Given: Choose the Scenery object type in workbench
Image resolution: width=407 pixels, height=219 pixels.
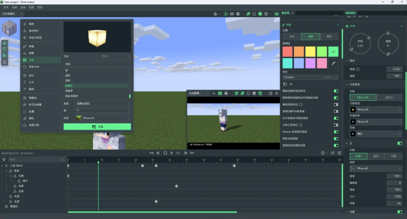Looking at the screenshot, I should point(41,53).
